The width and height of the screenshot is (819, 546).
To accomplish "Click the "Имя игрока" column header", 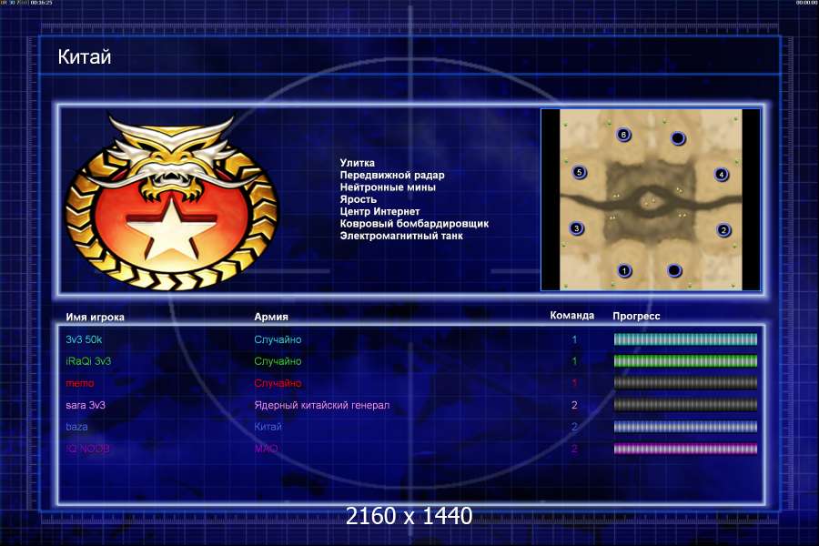I will click(95, 318).
